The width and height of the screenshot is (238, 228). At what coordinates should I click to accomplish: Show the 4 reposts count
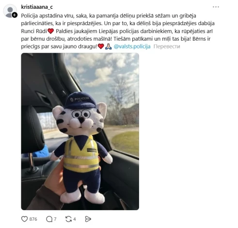[x=75, y=219]
